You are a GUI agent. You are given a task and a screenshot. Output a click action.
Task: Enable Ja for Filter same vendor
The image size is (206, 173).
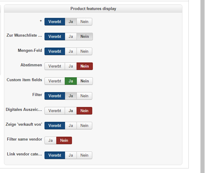(51, 141)
